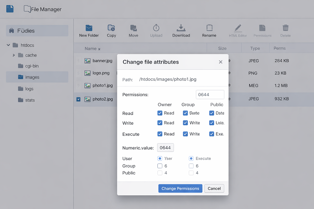Click the Permissions toolbar icon
The image size is (314, 209).
(x=262, y=28)
